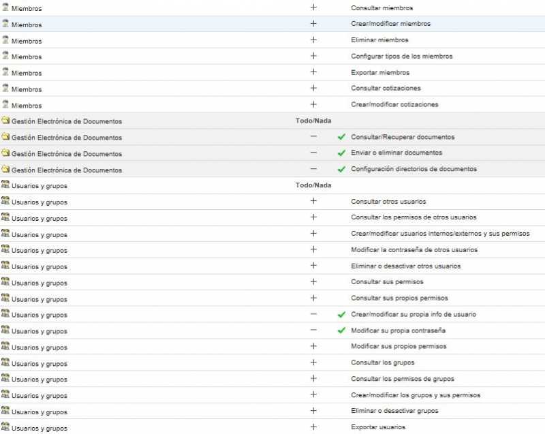This screenshot has height=434, width=545.
Task: Add permission Crear/modificar miembros via plus icon
Action: (x=313, y=24)
